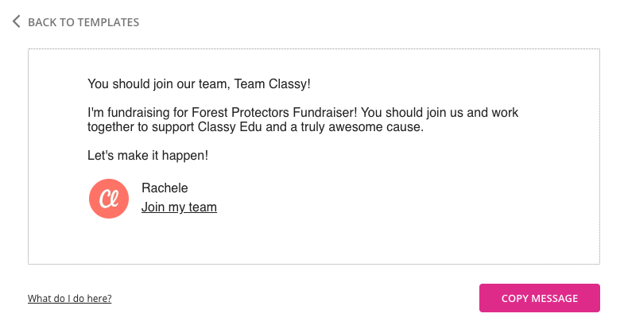The height and width of the screenshot is (329, 624).
Task: Go back via BACK TO TEMPLATES label
Action: click(83, 22)
